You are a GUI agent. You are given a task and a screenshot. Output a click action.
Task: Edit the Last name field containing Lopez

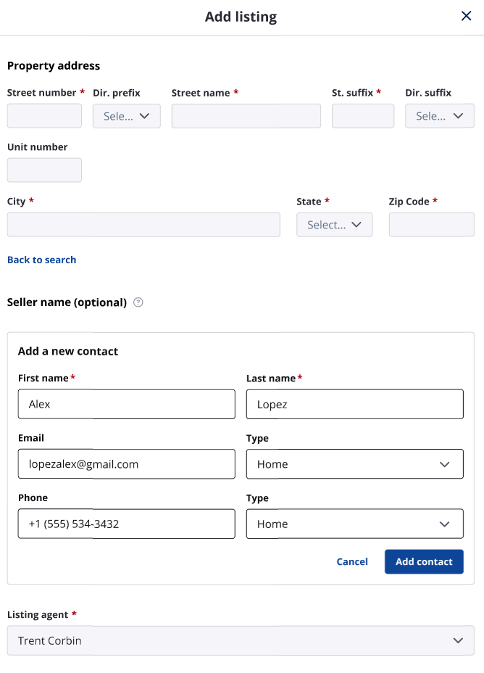pos(354,404)
